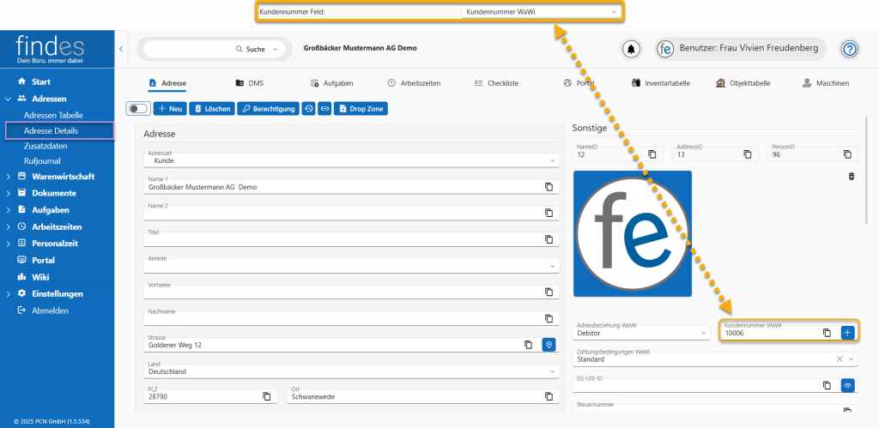The height and width of the screenshot is (428, 879).
Task: Click the Nachname input field
Action: coord(343,319)
